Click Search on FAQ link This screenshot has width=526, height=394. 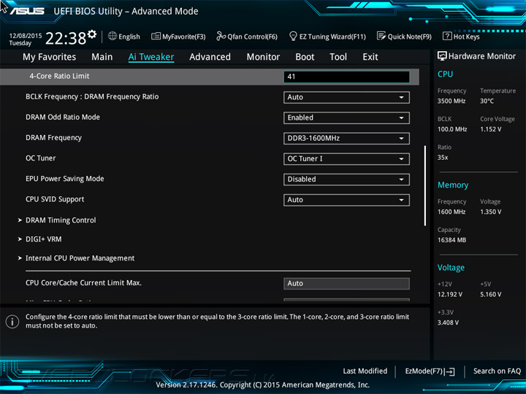497,371
